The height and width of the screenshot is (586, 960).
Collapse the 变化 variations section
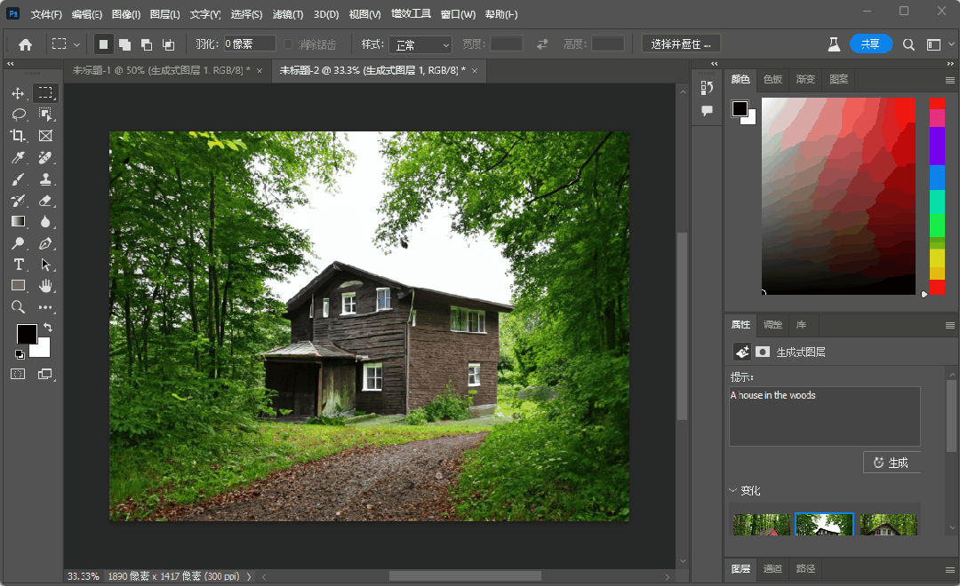tap(733, 491)
